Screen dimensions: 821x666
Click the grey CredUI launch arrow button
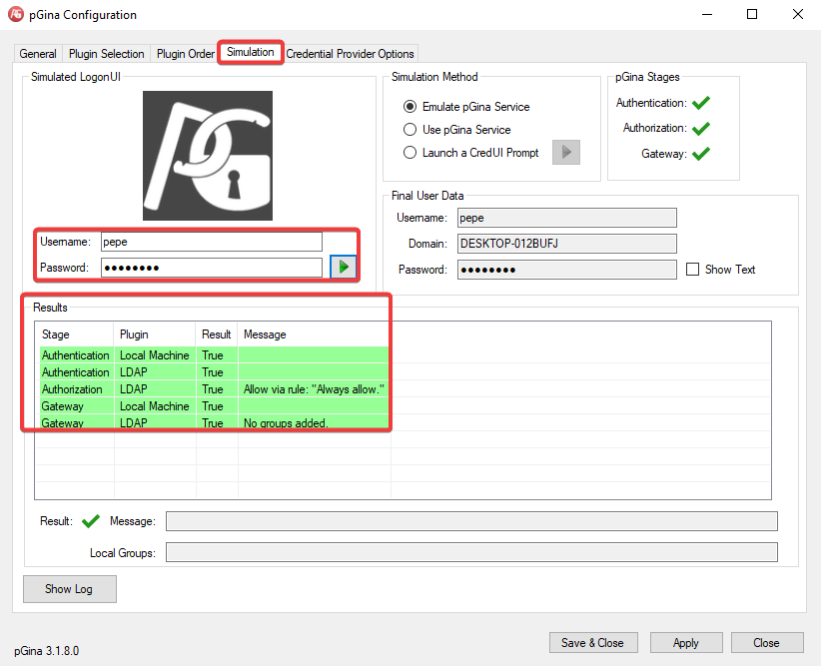pyautogui.click(x=566, y=153)
